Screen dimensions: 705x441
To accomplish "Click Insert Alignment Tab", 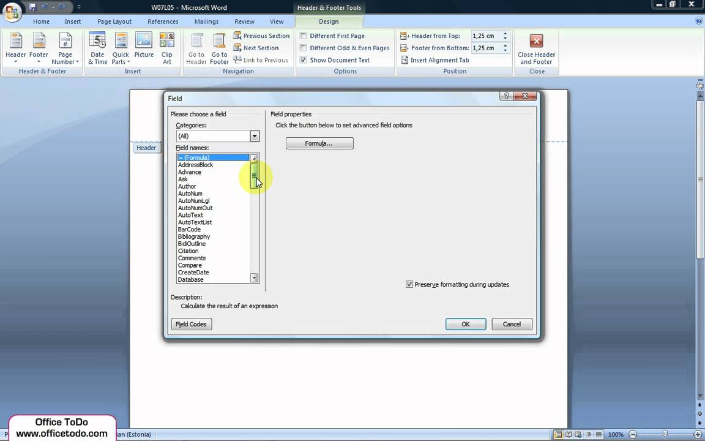I will pos(435,60).
